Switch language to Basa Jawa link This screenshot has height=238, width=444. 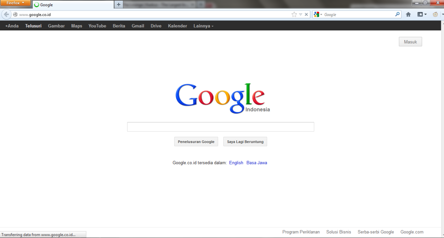pos(257,163)
